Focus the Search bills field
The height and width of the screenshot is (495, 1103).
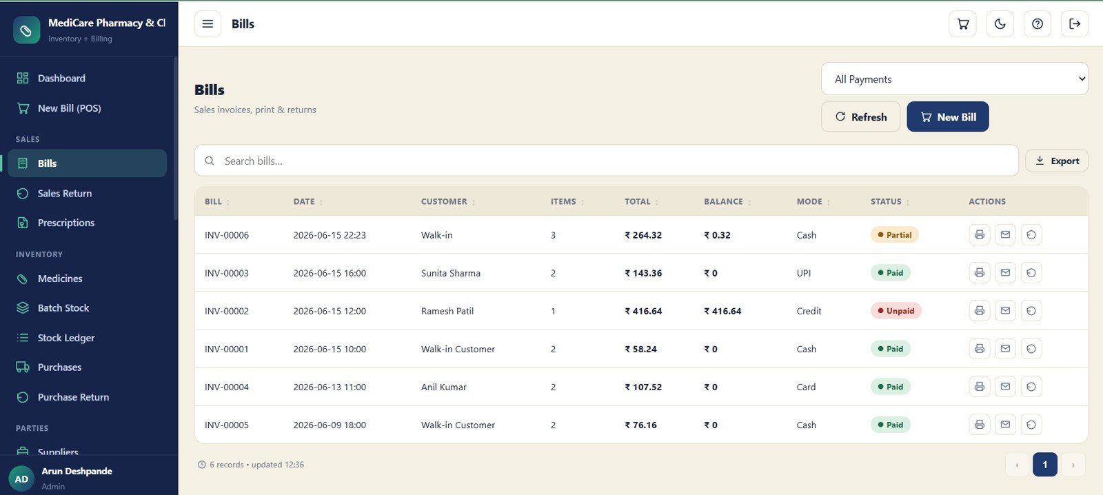point(607,161)
